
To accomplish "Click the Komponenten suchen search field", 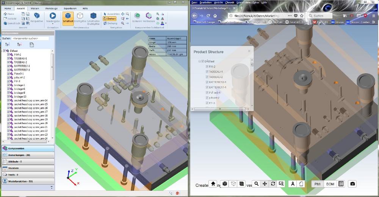I will (x=30, y=38).
